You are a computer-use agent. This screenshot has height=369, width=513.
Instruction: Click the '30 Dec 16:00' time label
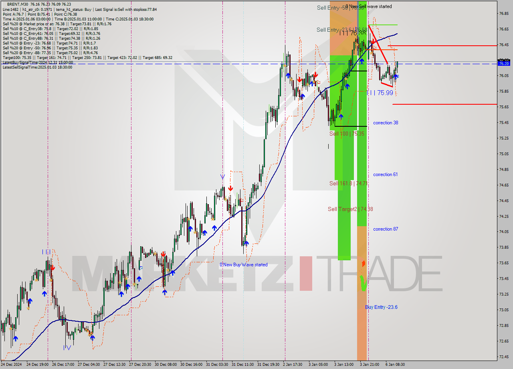click(191, 365)
